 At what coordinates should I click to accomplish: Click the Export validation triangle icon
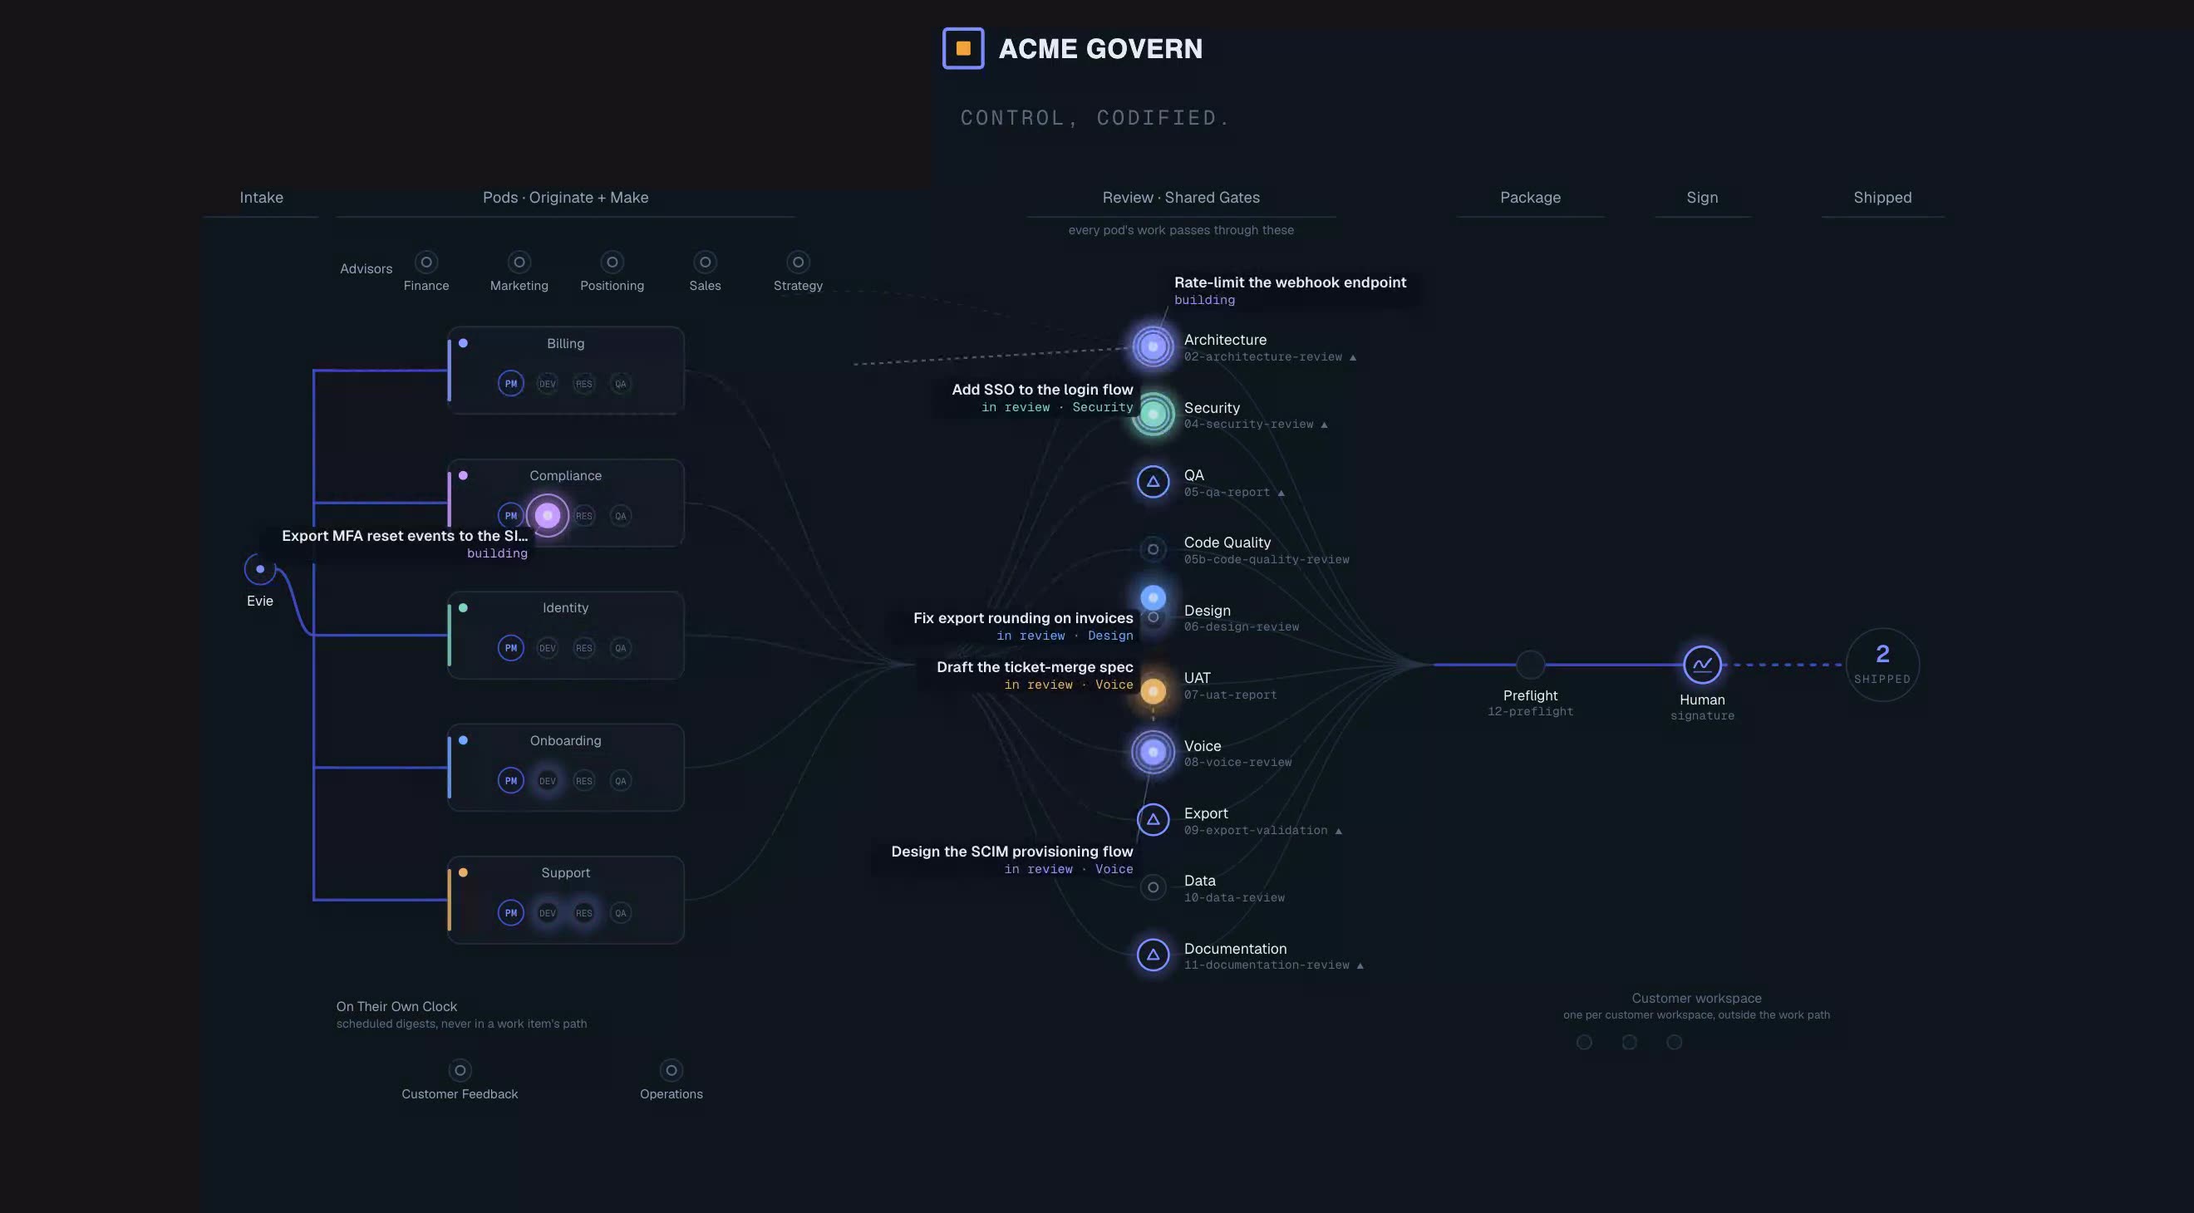pyautogui.click(x=1153, y=820)
